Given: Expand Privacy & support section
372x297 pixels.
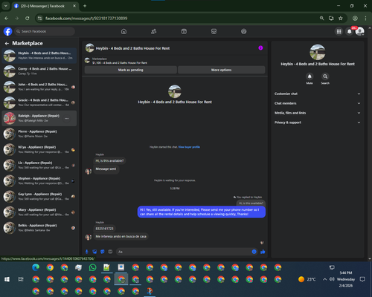Looking at the screenshot, I should (317, 123).
